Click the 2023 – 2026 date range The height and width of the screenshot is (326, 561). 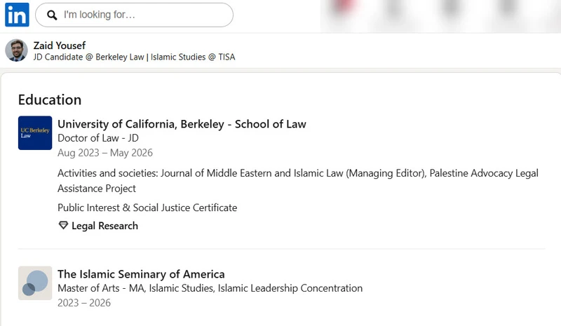click(x=84, y=303)
